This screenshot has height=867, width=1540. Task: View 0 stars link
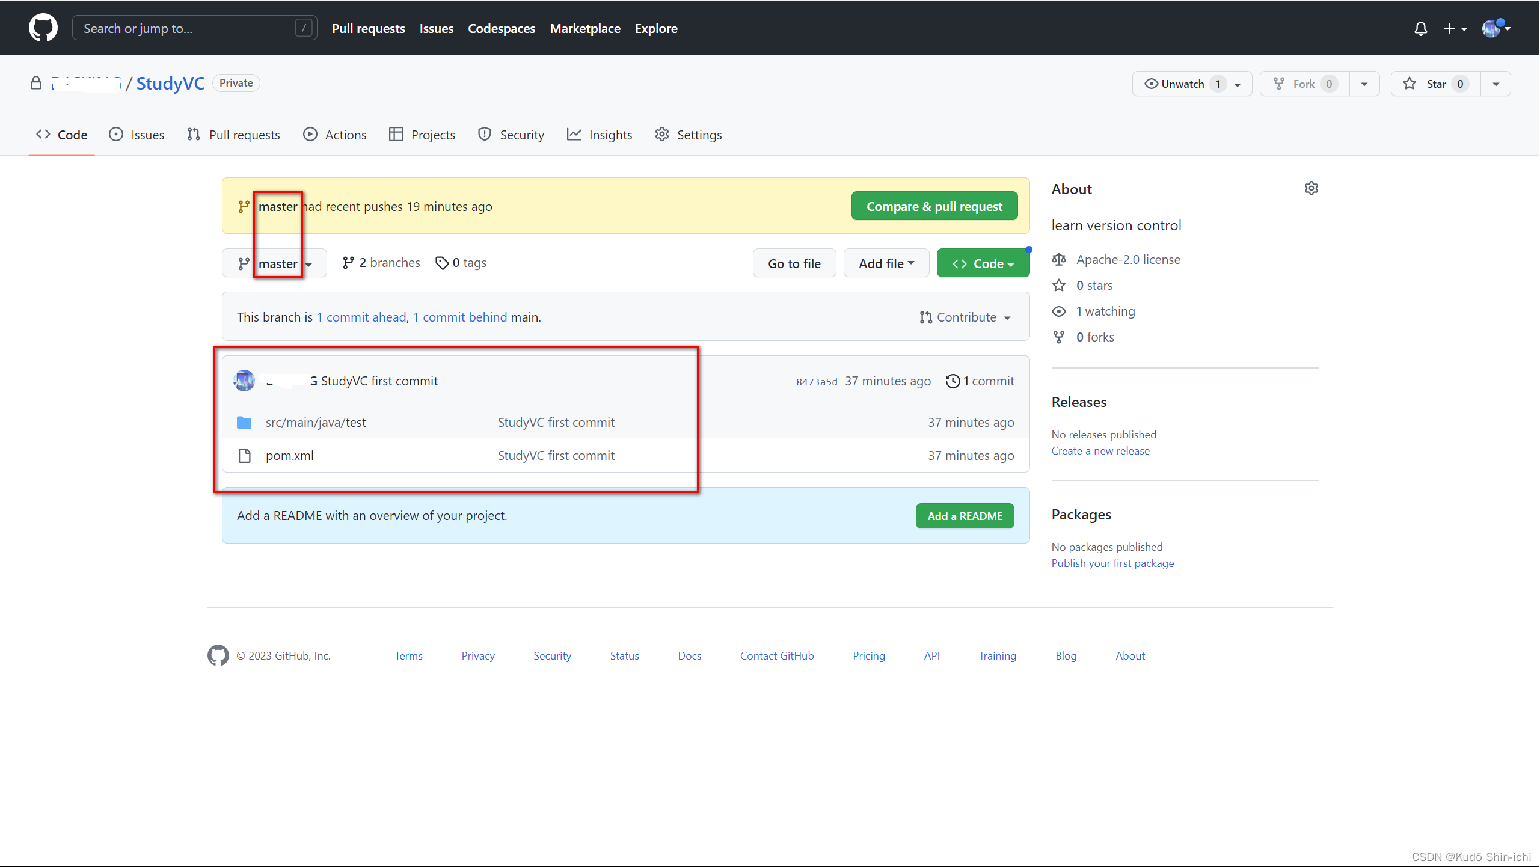[x=1094, y=286]
